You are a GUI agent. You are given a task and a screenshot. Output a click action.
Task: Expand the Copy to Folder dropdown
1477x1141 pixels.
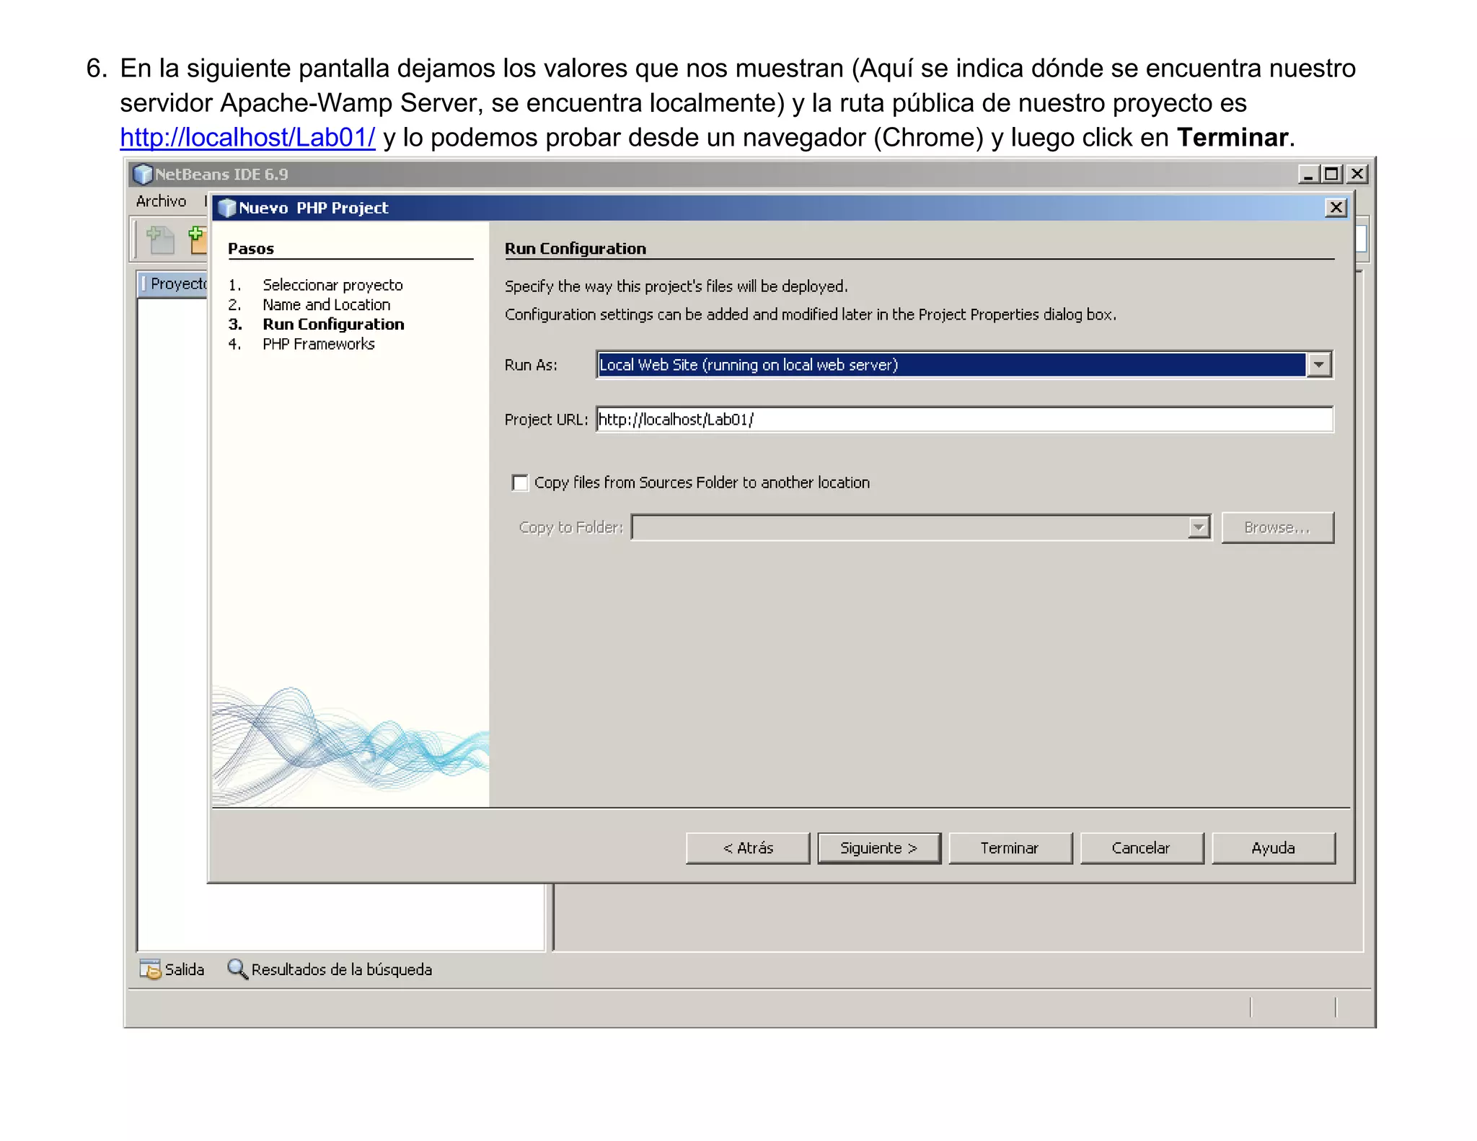pos(1199,527)
